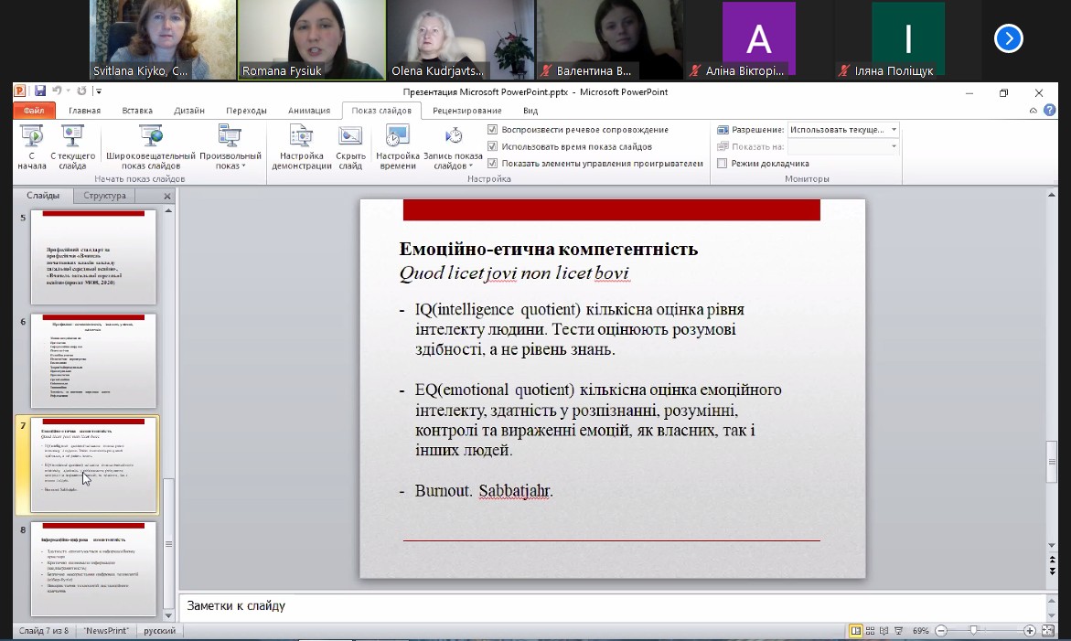Toggle show media controls checkbox
1071x641 pixels.
(x=492, y=164)
